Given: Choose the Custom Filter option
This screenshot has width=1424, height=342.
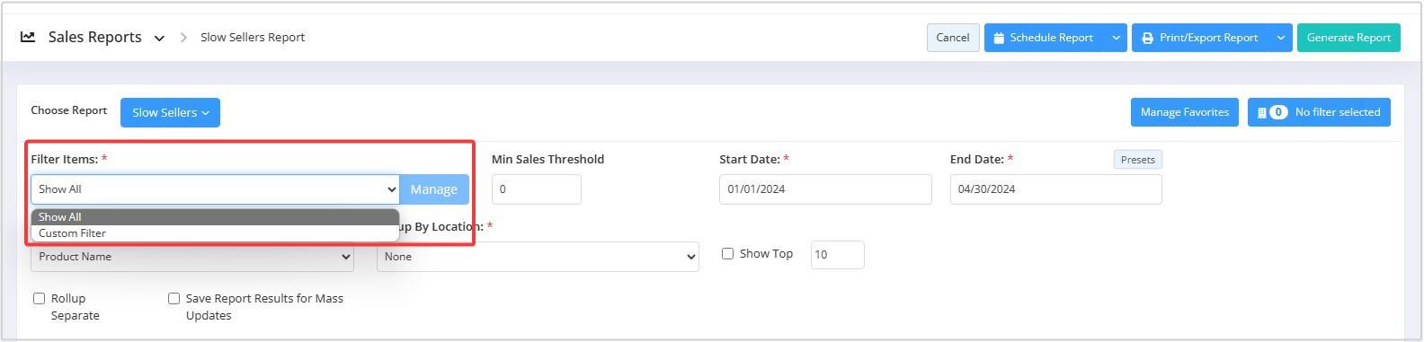Looking at the screenshot, I should coord(215,233).
